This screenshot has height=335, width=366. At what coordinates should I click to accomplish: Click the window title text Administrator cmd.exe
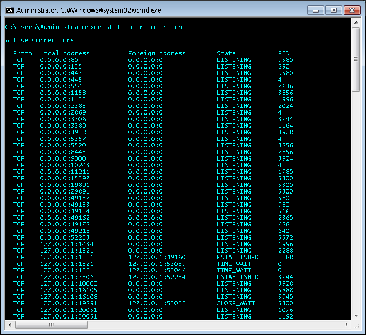(x=89, y=10)
